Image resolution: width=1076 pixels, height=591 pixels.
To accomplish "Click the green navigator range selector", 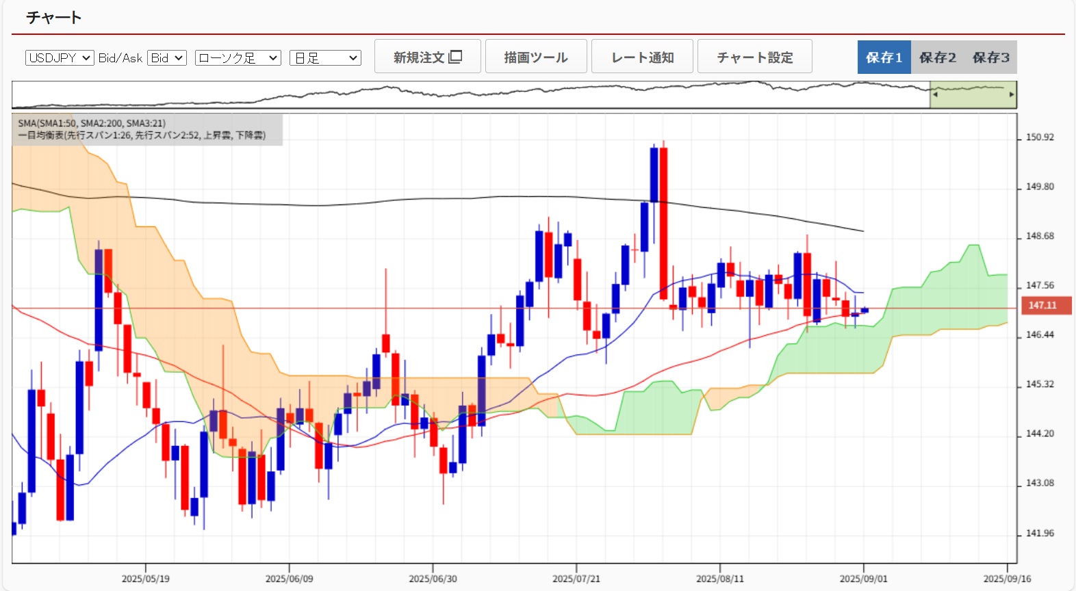I will pyautogui.click(x=973, y=94).
